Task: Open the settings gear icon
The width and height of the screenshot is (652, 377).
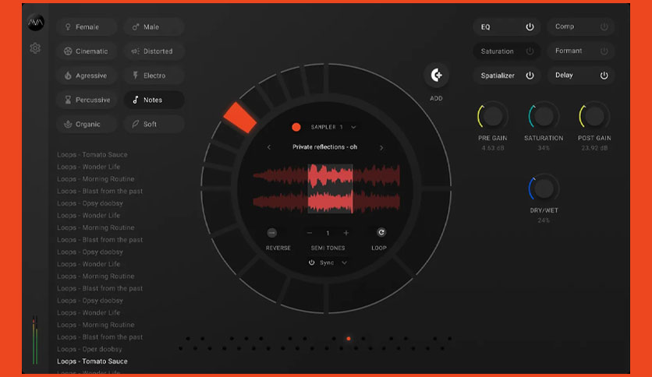Action: click(x=35, y=48)
